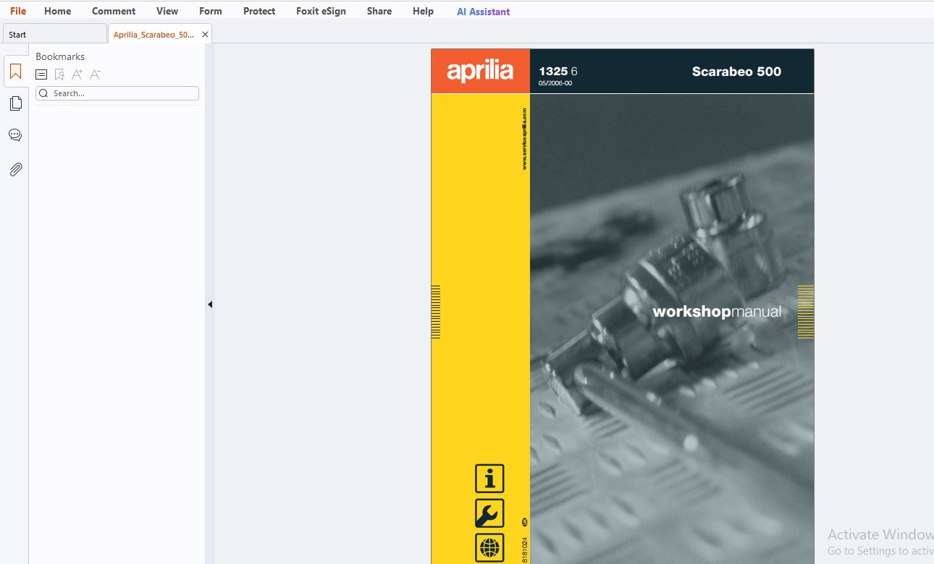Click the 1325 6 document number
The height and width of the screenshot is (564, 934).
558,71
